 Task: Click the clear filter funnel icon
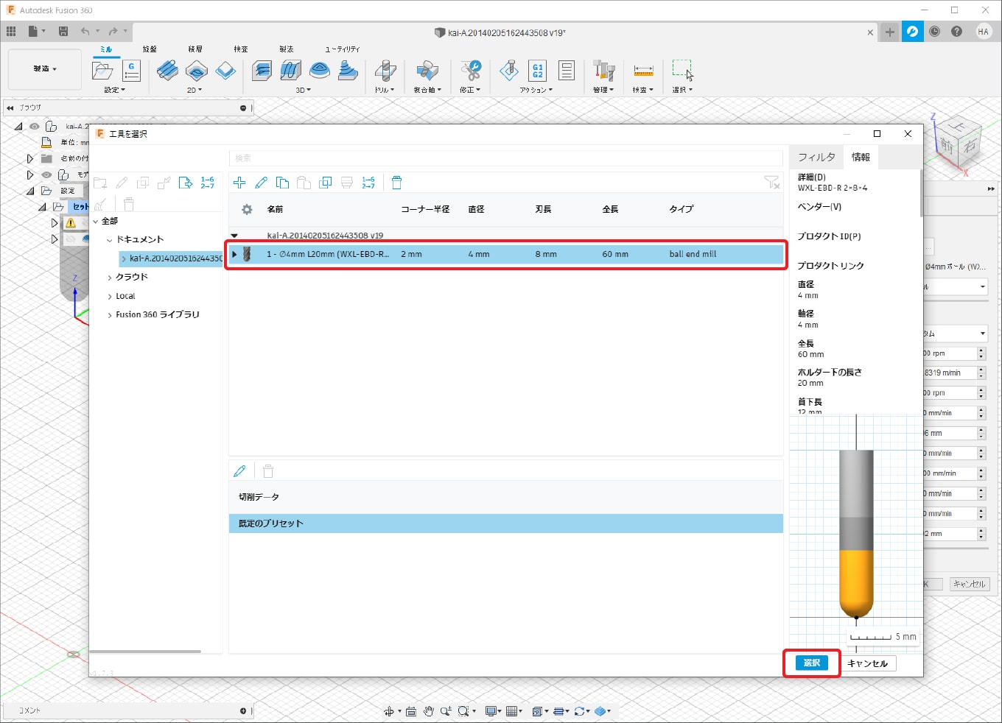[771, 183]
